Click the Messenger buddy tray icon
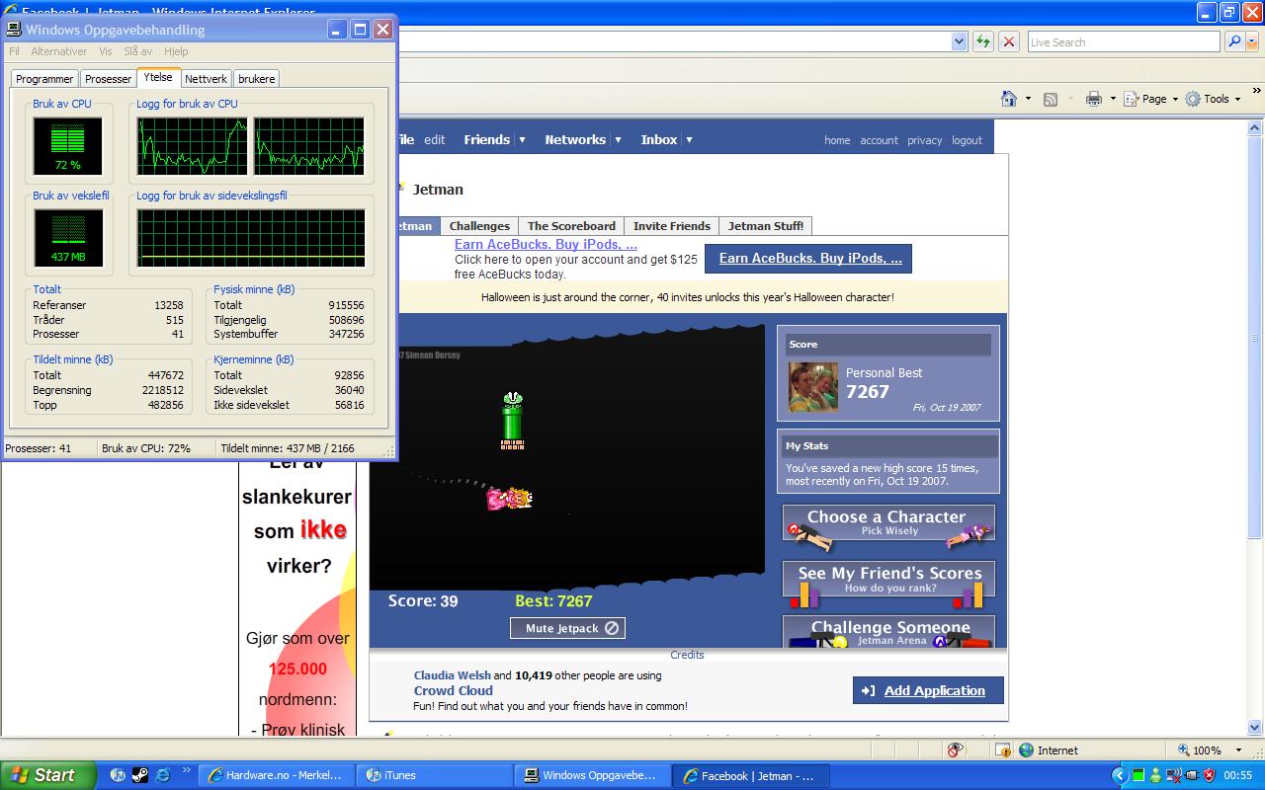The height and width of the screenshot is (790, 1265). [x=1155, y=775]
